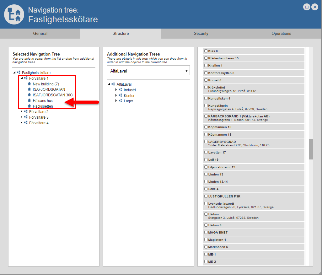Click the Marknaden 5 list row
322x275 pixels.
point(253,247)
